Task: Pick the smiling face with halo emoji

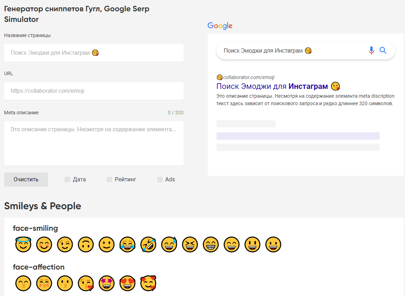Action: point(23,244)
